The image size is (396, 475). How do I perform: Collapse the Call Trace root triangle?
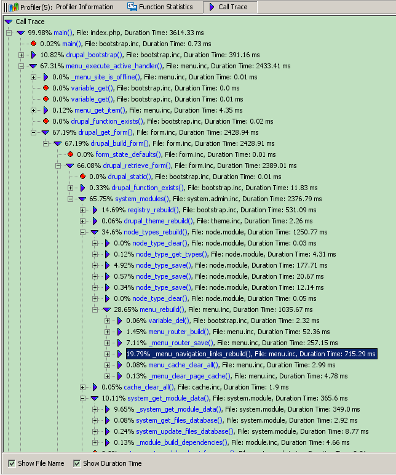9,22
